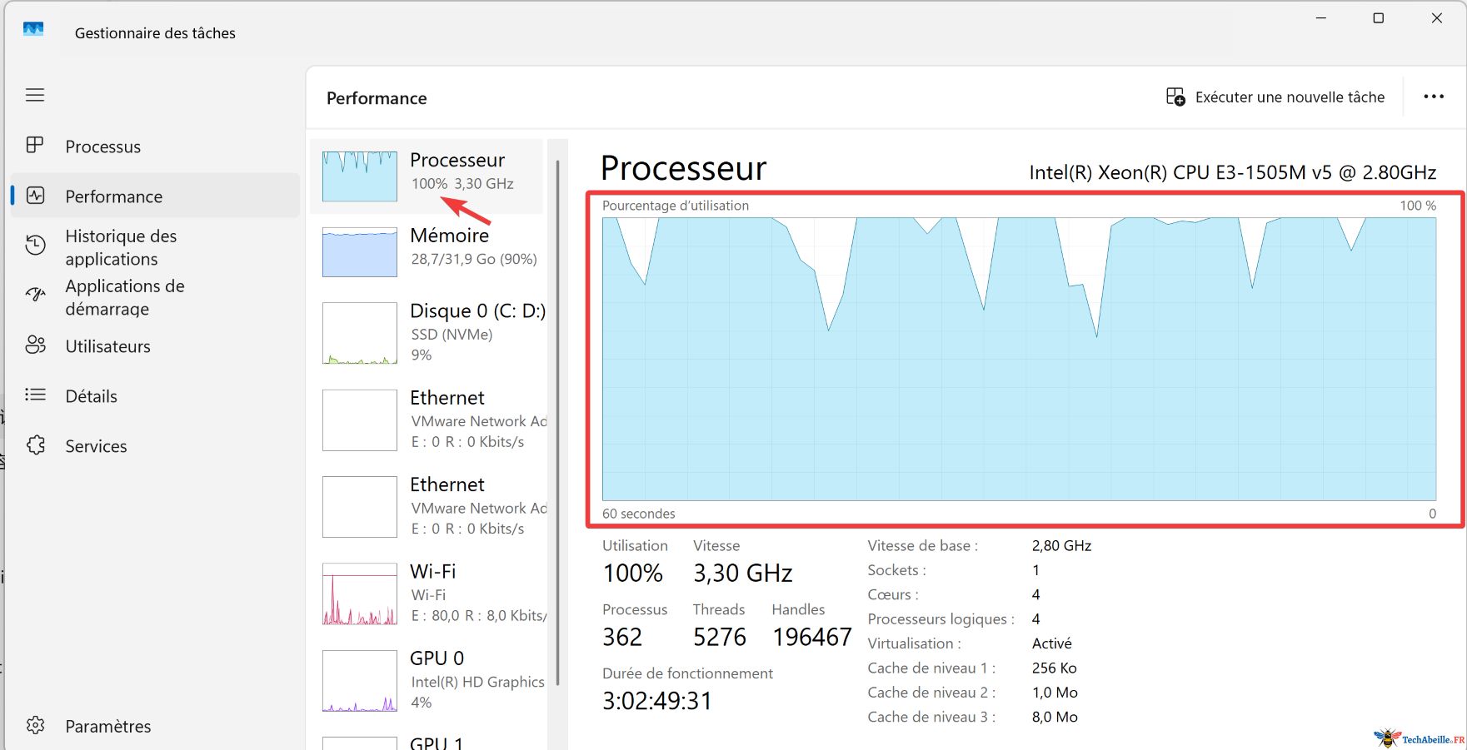This screenshot has height=750, width=1467.
Task: Click the Détails list icon
Action: (35, 395)
